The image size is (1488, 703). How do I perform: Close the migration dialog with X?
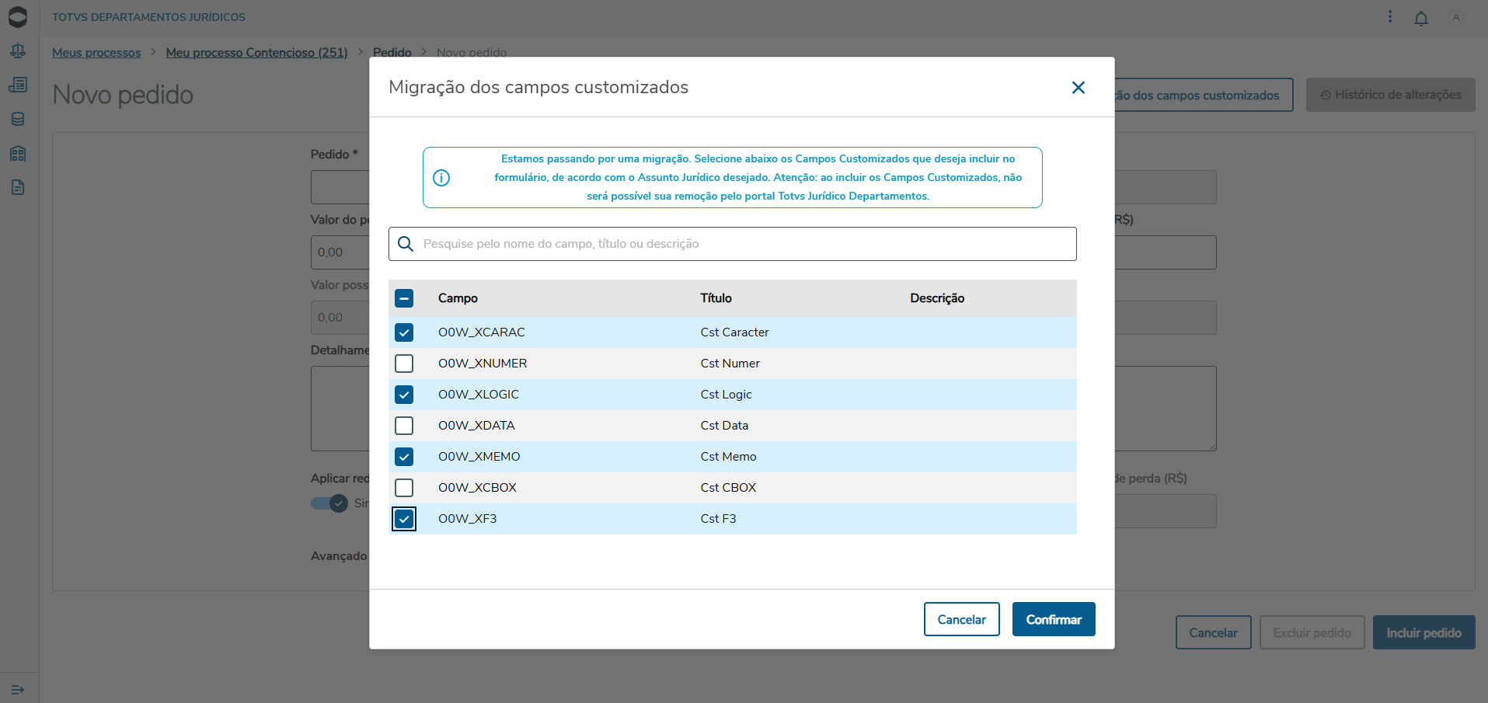[x=1079, y=88]
